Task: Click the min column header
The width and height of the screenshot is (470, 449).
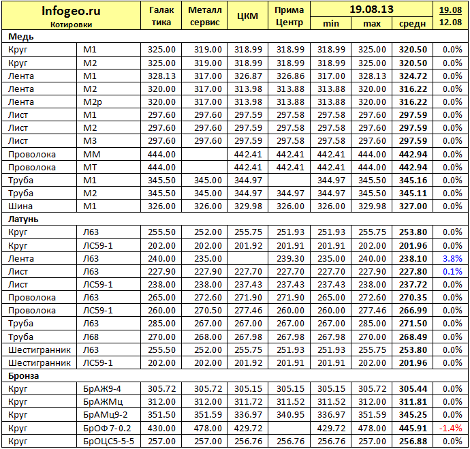Action: (331, 23)
